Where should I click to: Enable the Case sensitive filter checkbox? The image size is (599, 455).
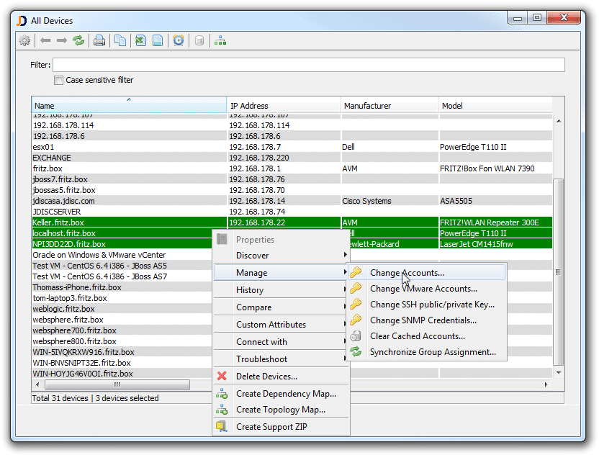pos(59,80)
